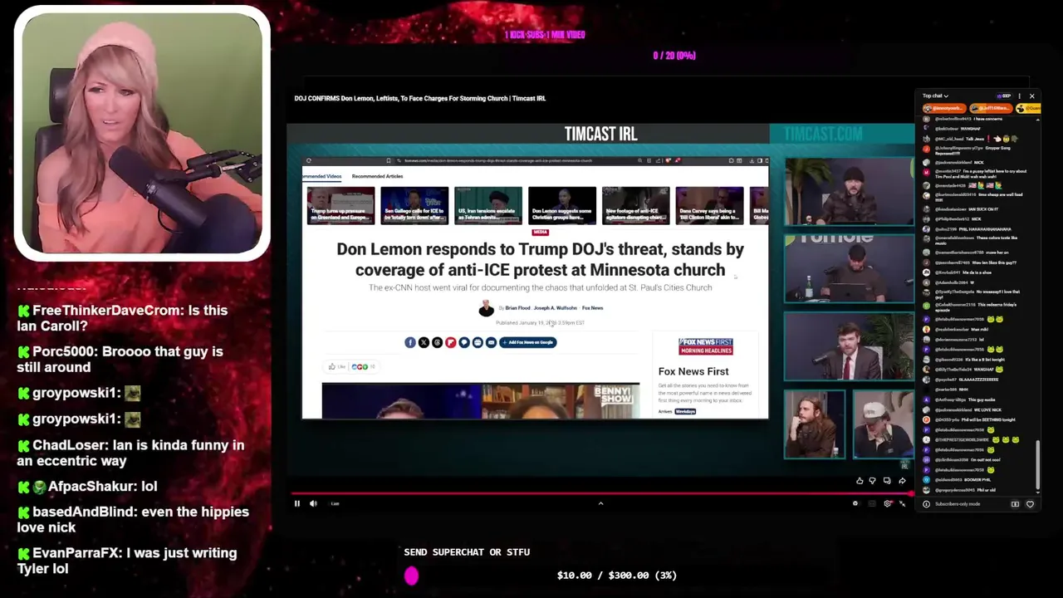The height and width of the screenshot is (598, 1063).
Task: Open 'Dana Carvey says being' video thumbnail
Action: pyautogui.click(x=709, y=206)
